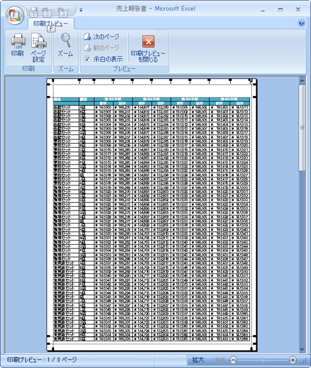Open the Excel Help question mark icon
The width and height of the screenshot is (311, 368).
pyautogui.click(x=302, y=23)
